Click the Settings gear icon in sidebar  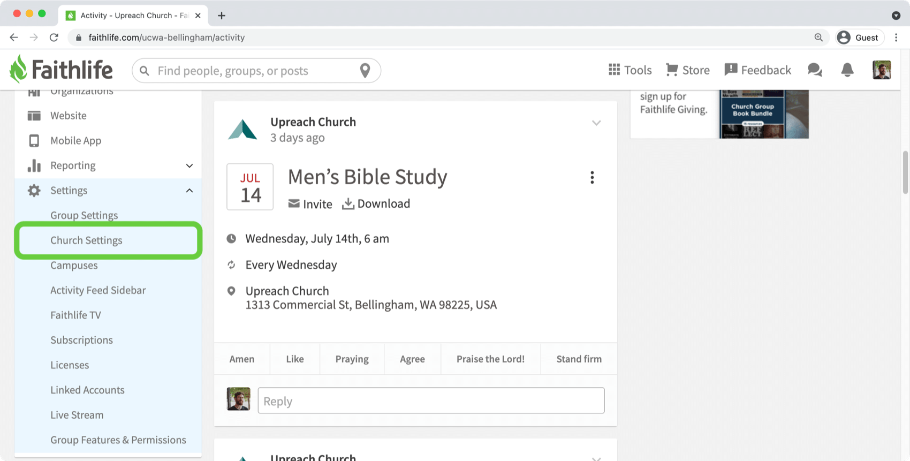(34, 191)
